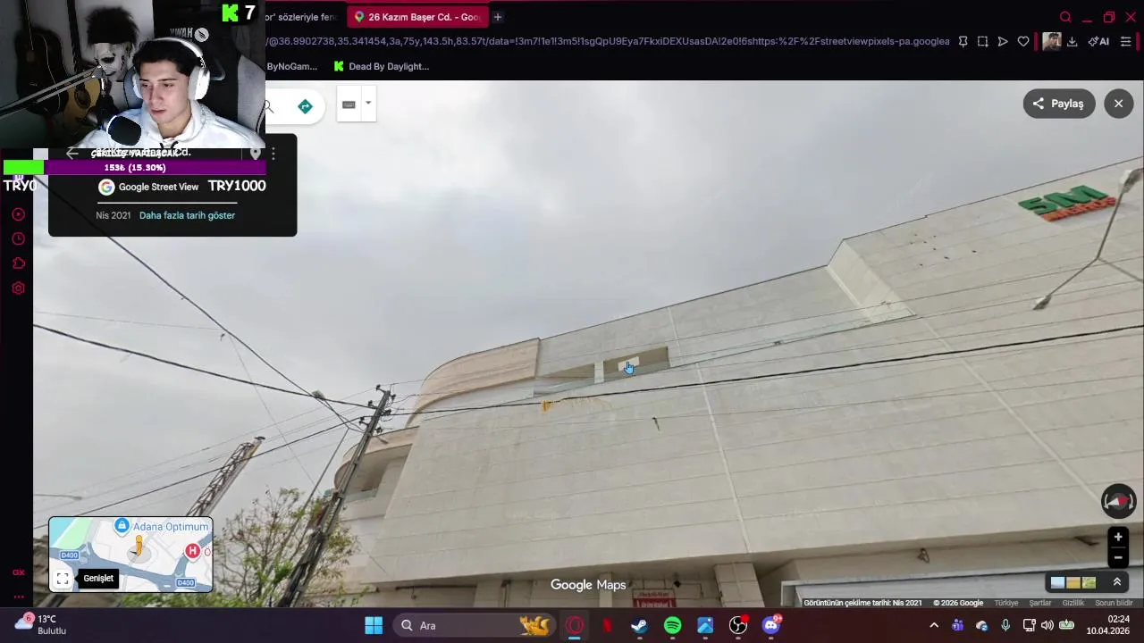Open the Easy Setup sliders icon
Screen dimensions: 1144x643
1126,41
